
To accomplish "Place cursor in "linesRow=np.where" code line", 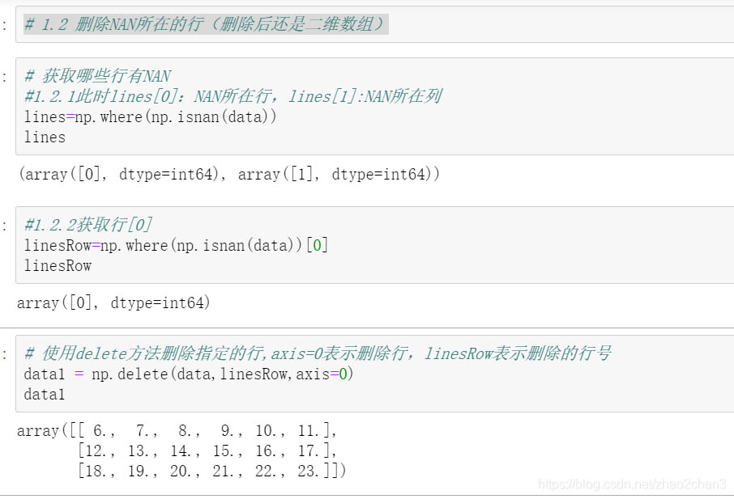I will click(177, 245).
